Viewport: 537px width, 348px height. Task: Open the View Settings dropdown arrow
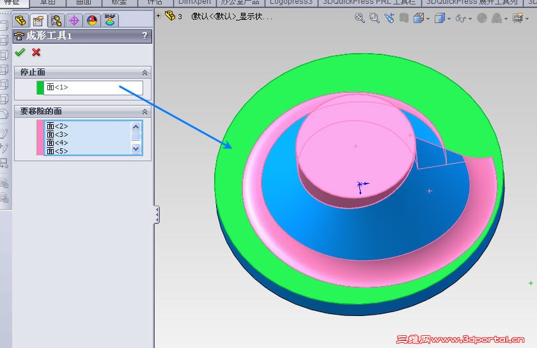point(527,19)
